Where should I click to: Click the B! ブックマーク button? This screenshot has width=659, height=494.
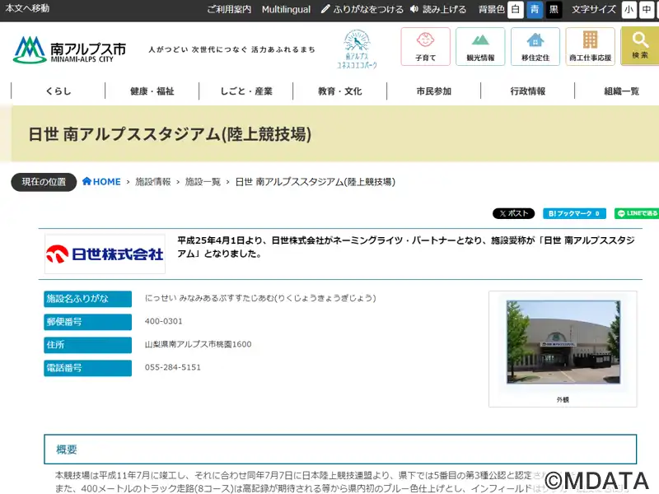click(x=574, y=213)
